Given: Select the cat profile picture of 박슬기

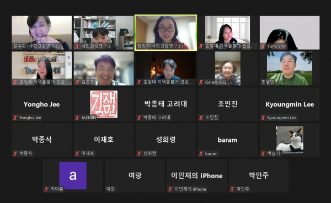Looking at the screenshot, I should [x=290, y=140].
